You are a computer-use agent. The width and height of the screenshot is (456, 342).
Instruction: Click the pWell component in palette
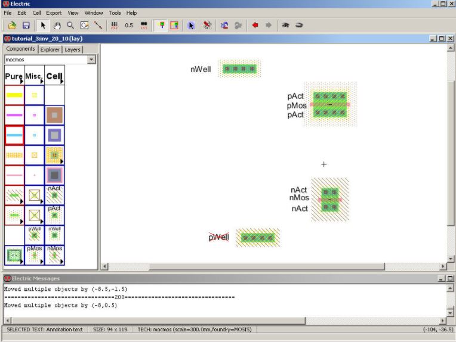click(34, 235)
